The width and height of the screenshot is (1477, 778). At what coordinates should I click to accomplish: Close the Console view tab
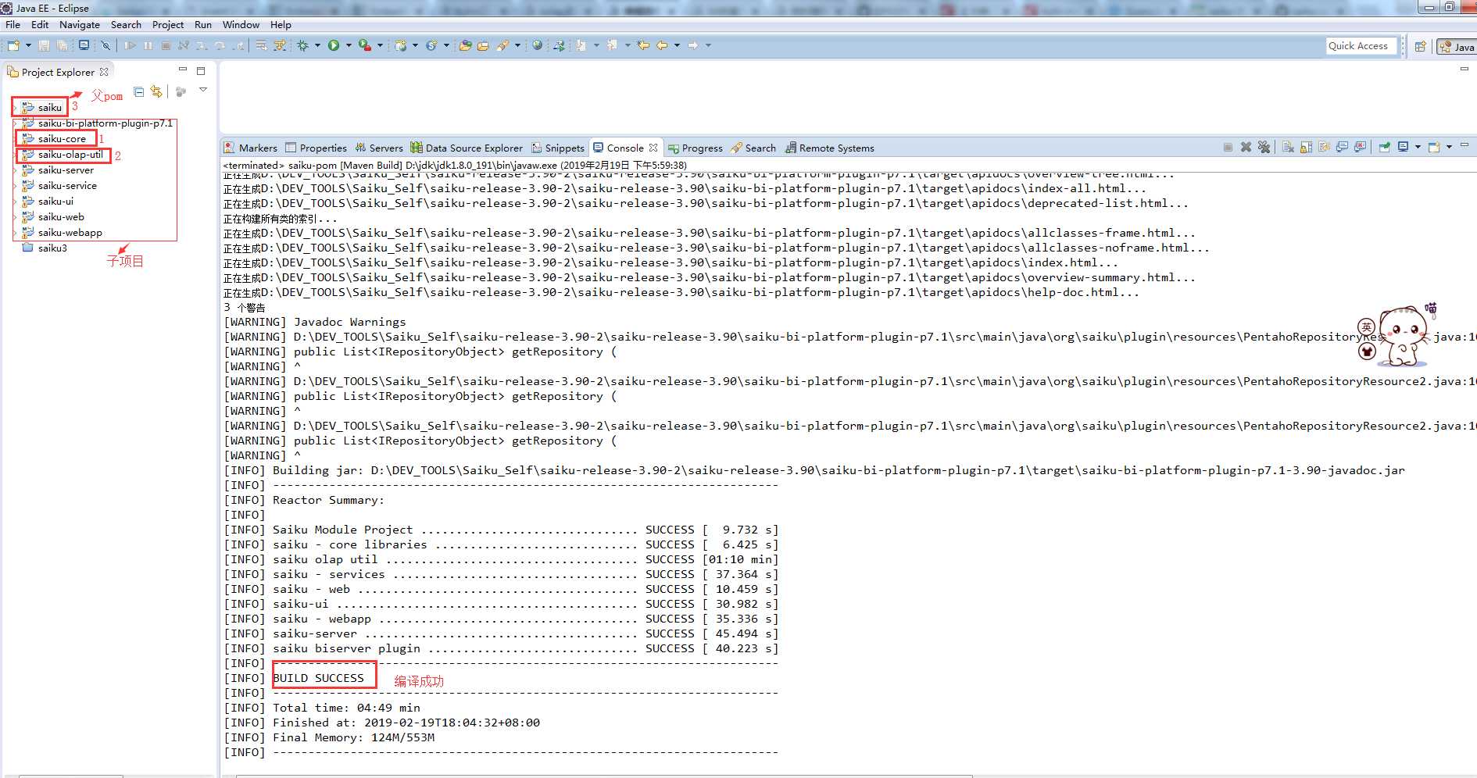pos(653,147)
